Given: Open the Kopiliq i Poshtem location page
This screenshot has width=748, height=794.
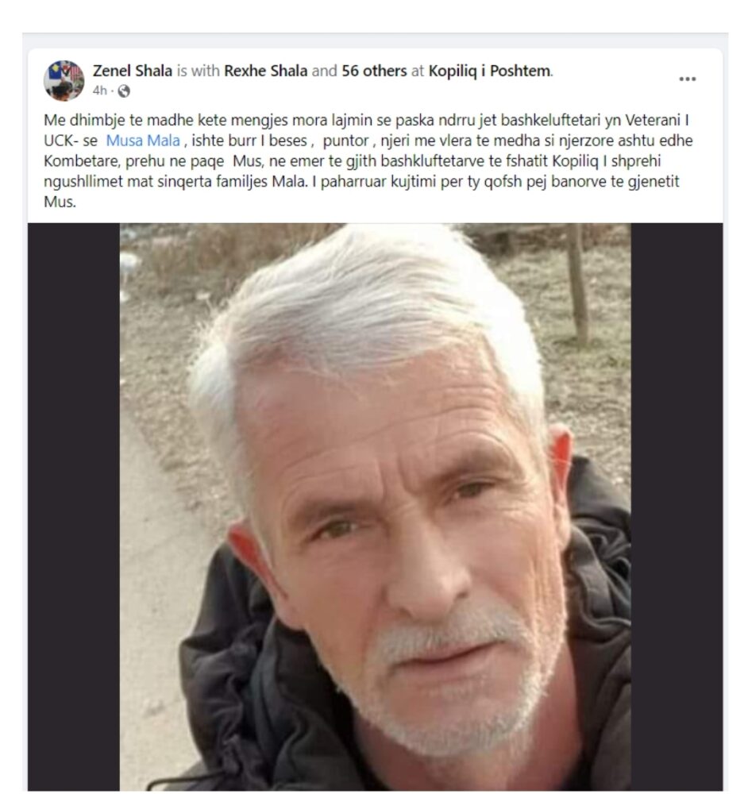Looking at the screenshot, I should click(x=489, y=71).
